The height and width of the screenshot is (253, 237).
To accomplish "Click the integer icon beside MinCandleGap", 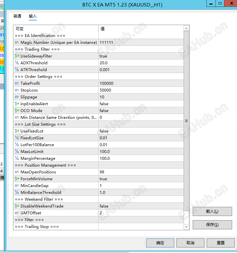I will (17, 186).
